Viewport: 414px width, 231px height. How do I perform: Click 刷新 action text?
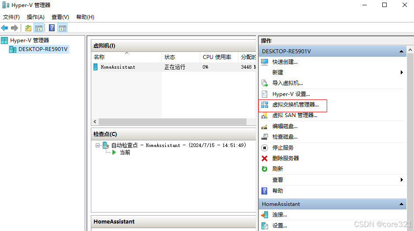[277, 169]
